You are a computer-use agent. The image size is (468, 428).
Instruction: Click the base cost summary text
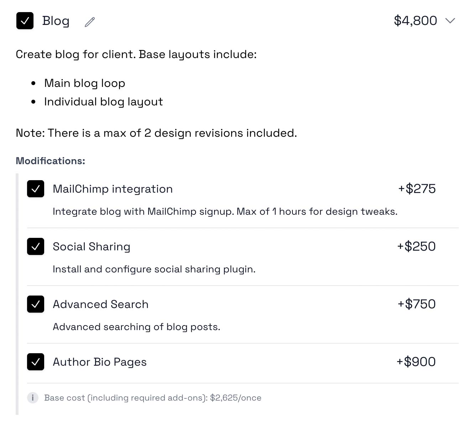(x=152, y=398)
